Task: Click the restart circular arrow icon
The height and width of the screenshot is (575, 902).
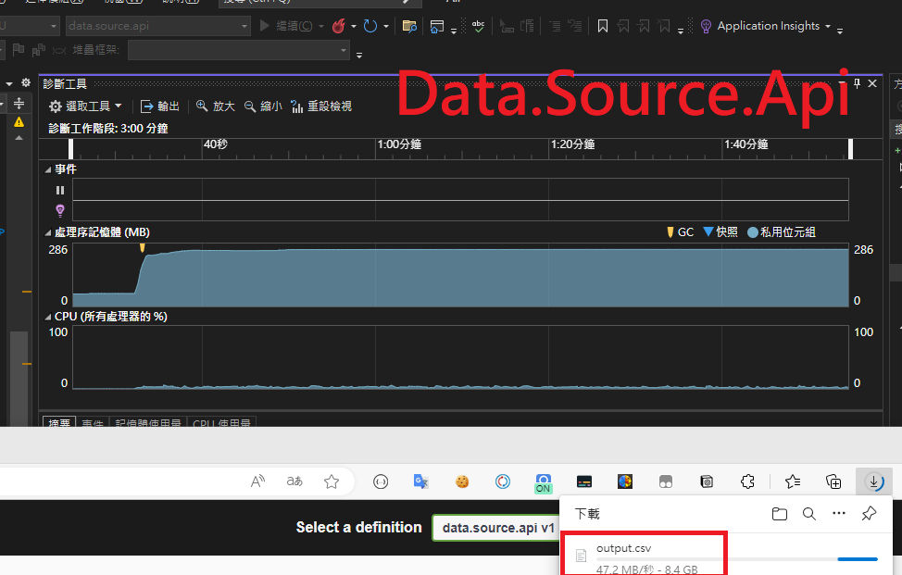Action: click(370, 26)
